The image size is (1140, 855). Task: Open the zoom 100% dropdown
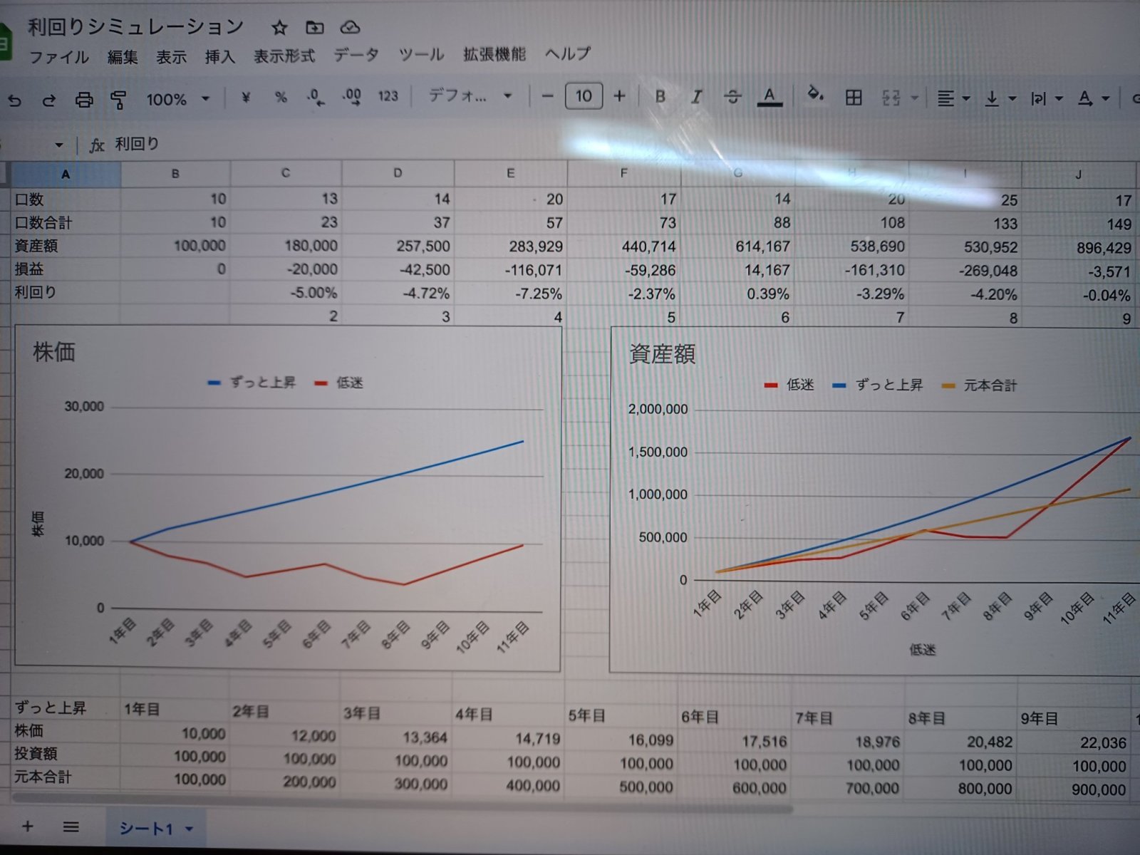pos(177,99)
